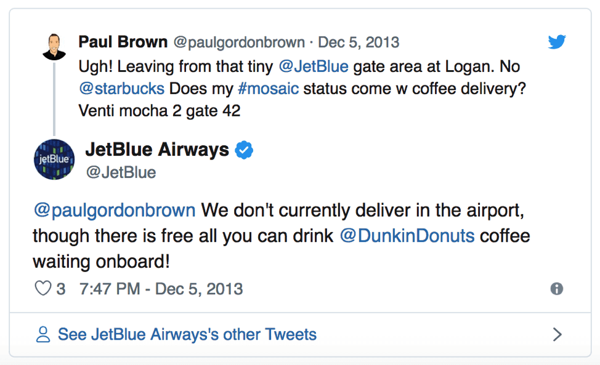Like the tweet with heart icon
Image resolution: width=600 pixels, height=365 pixels.
[43, 289]
